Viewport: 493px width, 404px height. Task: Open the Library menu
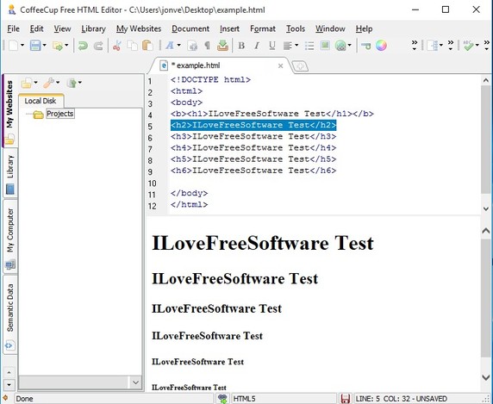tap(93, 29)
